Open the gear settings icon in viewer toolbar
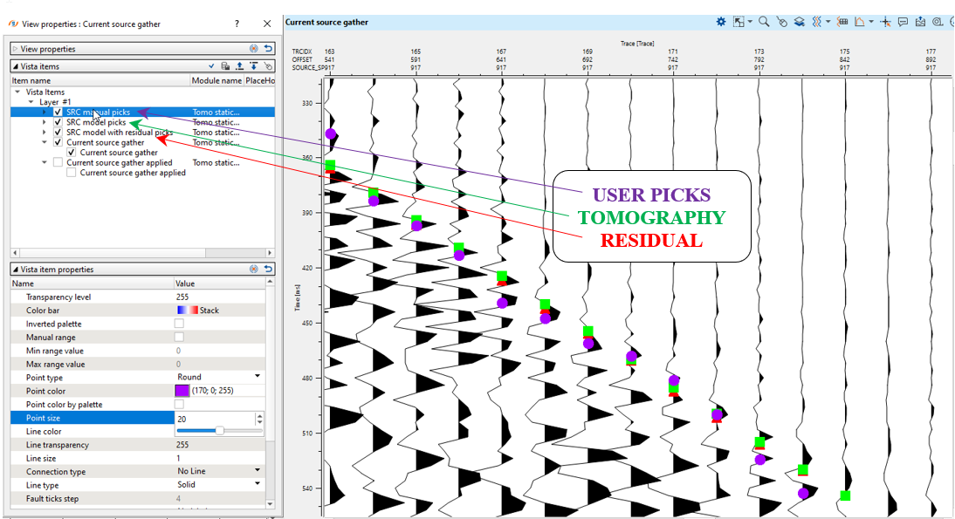 click(721, 22)
